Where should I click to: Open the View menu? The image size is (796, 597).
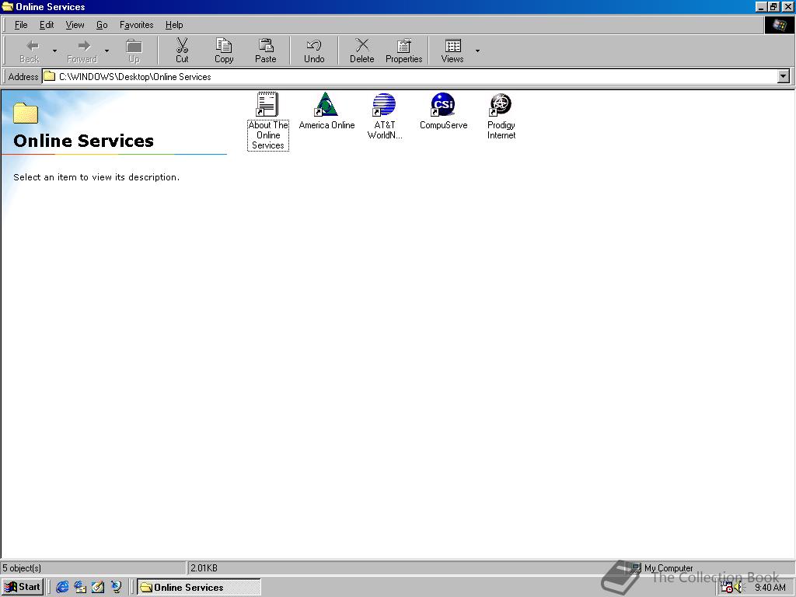pos(75,25)
